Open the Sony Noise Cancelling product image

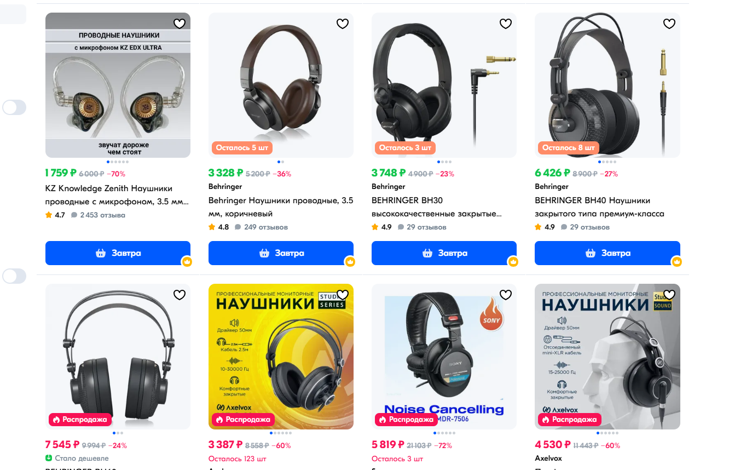(444, 357)
